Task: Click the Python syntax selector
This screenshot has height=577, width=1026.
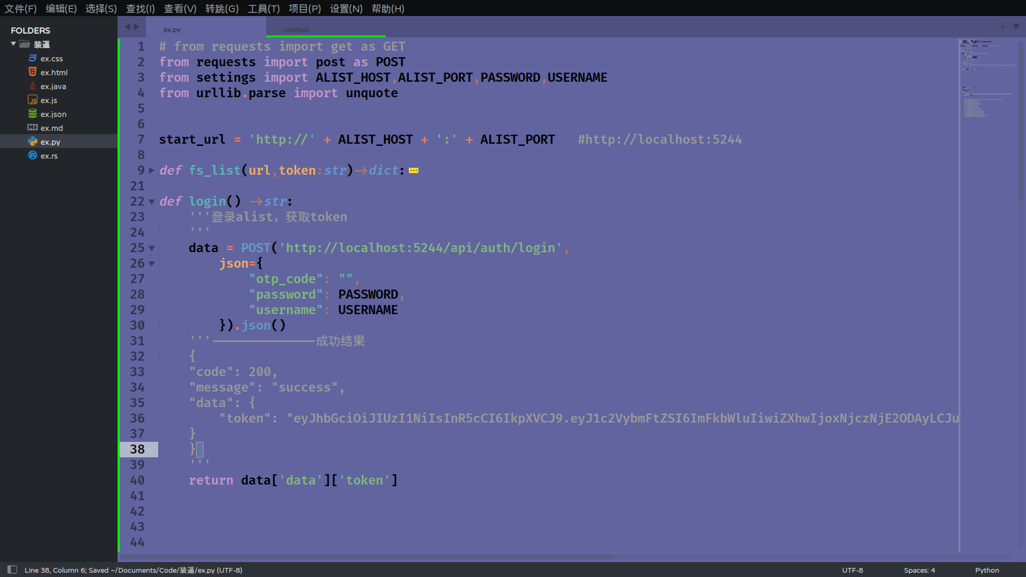Action: (986, 570)
